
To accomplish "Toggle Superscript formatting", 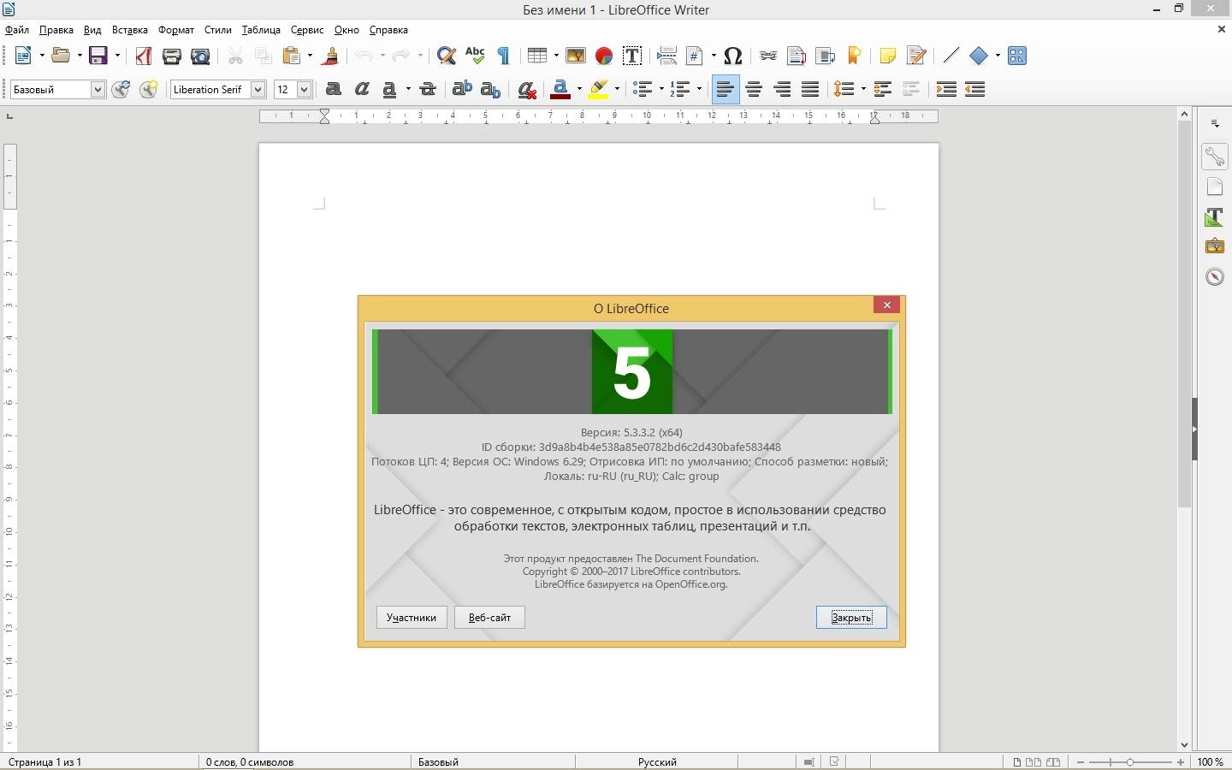I will pos(462,89).
